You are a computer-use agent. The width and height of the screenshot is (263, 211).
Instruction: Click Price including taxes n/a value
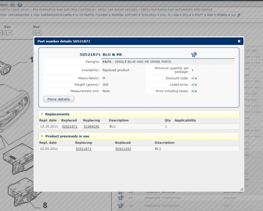pyautogui.click(x=194, y=91)
